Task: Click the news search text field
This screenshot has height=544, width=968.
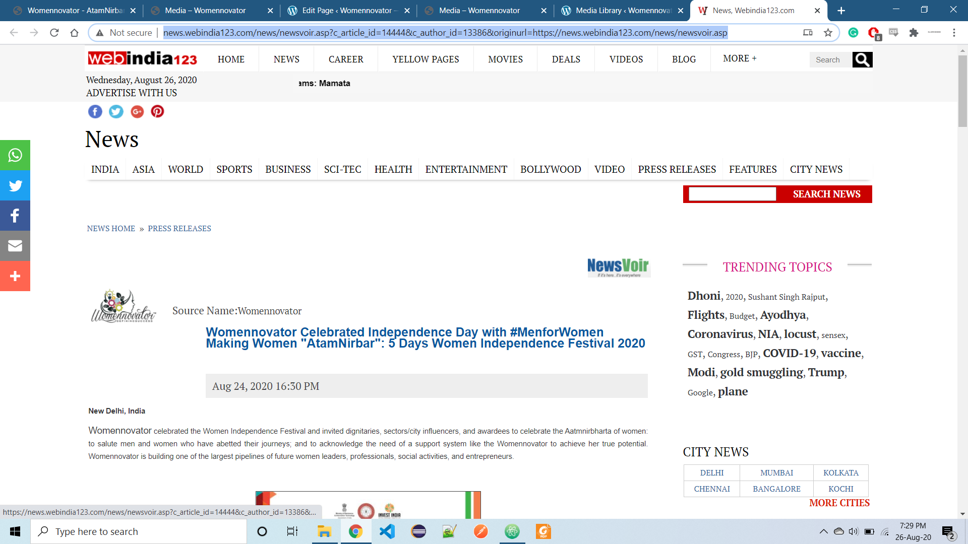Action: 732,194
